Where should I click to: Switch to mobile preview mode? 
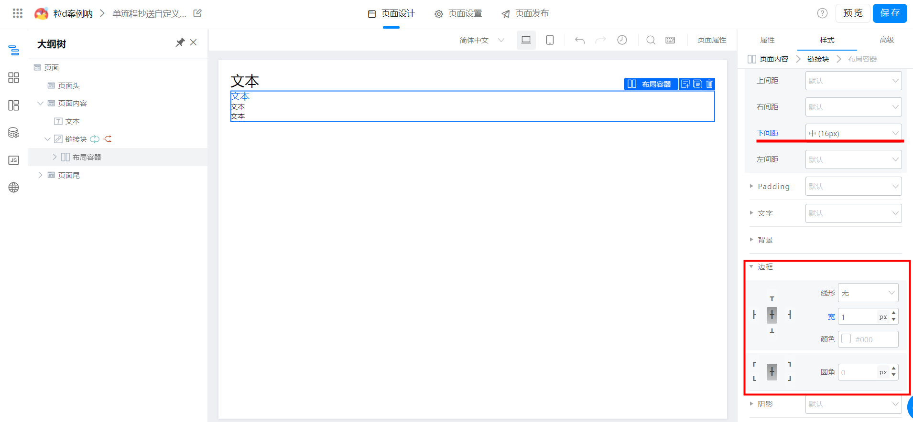(x=550, y=40)
